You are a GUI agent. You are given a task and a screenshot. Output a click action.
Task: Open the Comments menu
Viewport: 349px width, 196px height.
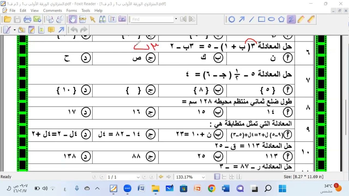coord(52,10)
